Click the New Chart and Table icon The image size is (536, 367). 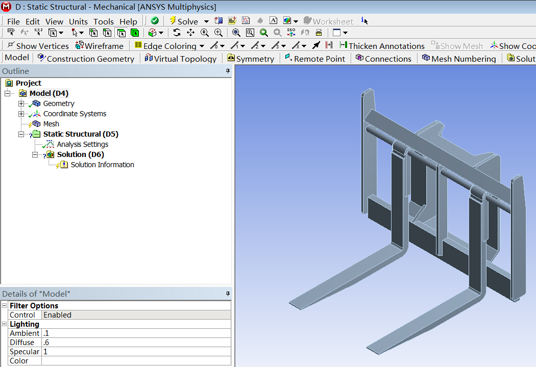click(x=246, y=21)
